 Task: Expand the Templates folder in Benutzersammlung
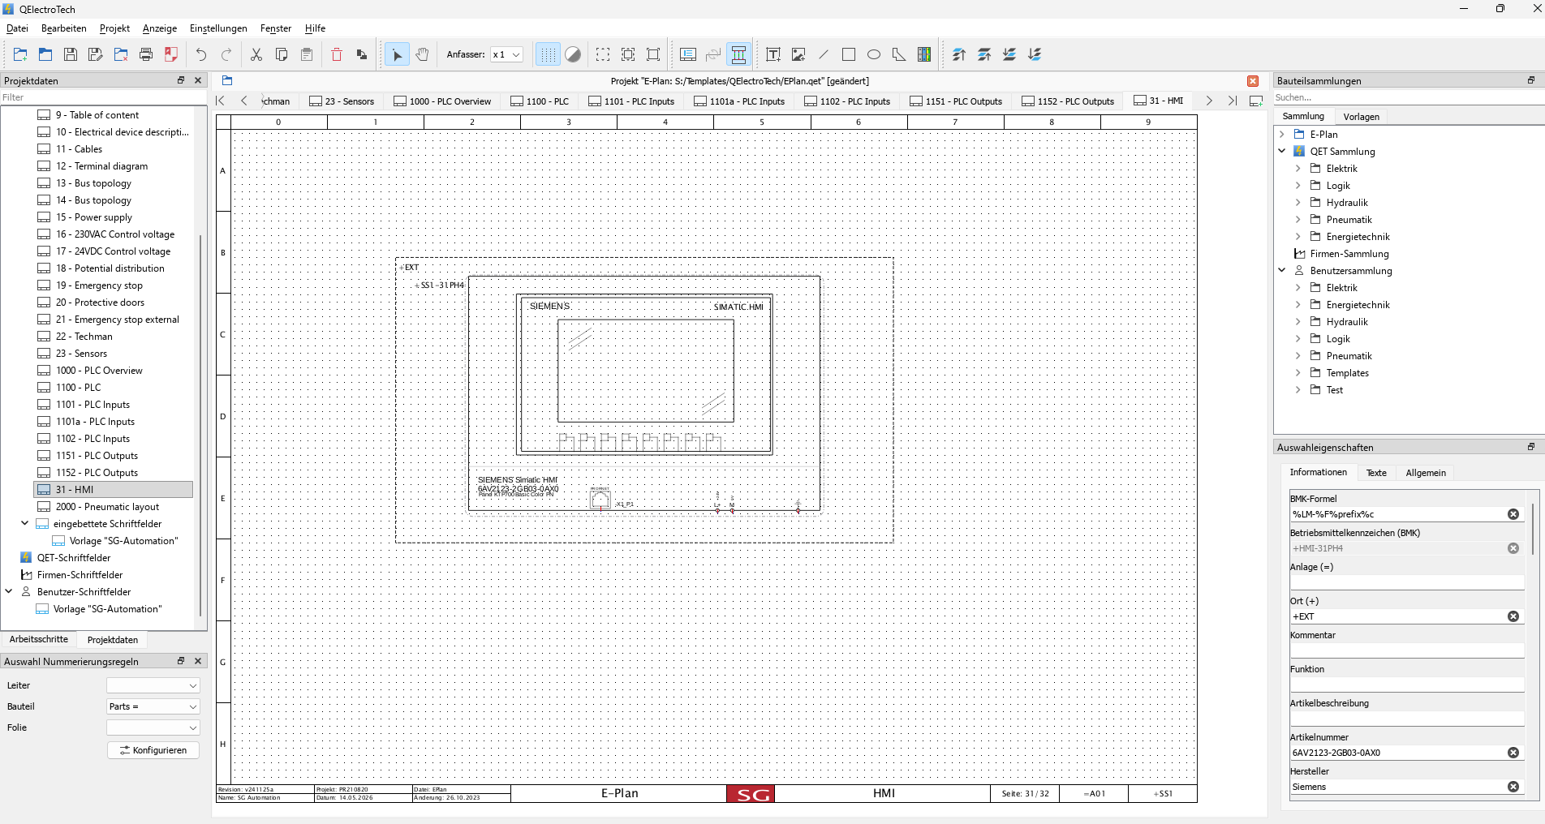(1298, 372)
